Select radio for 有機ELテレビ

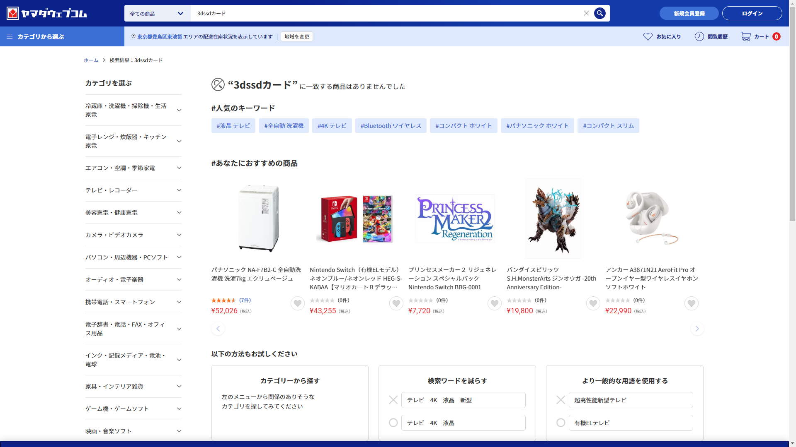pyautogui.click(x=561, y=423)
